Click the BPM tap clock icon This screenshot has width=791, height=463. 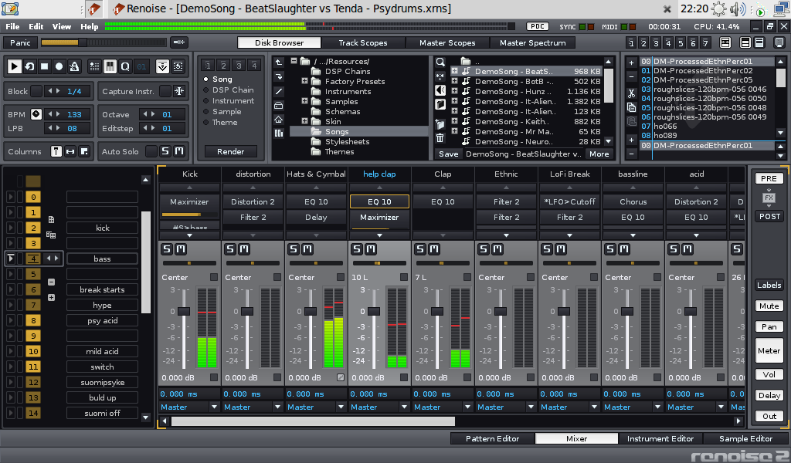pos(36,114)
